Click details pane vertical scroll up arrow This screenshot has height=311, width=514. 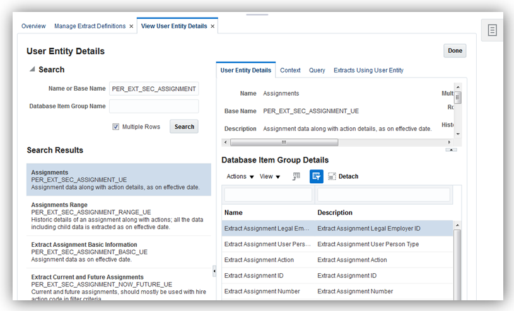(x=458, y=87)
